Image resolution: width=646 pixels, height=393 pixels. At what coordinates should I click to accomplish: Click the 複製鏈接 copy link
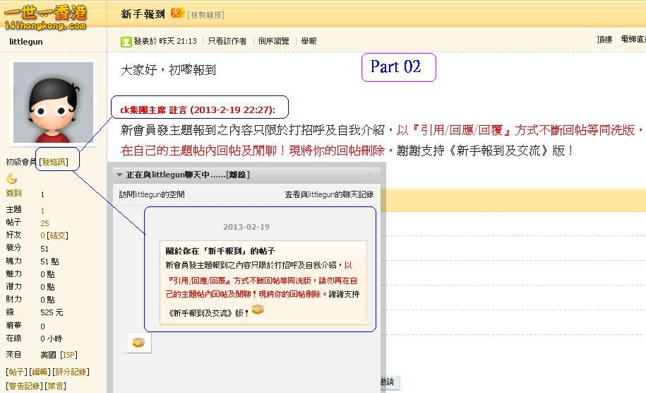click(x=205, y=15)
